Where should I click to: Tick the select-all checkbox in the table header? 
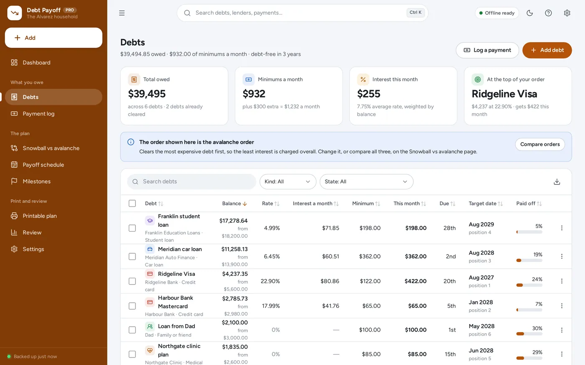tap(132, 203)
